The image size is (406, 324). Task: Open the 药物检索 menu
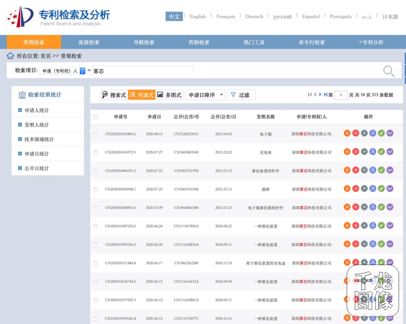tap(198, 42)
